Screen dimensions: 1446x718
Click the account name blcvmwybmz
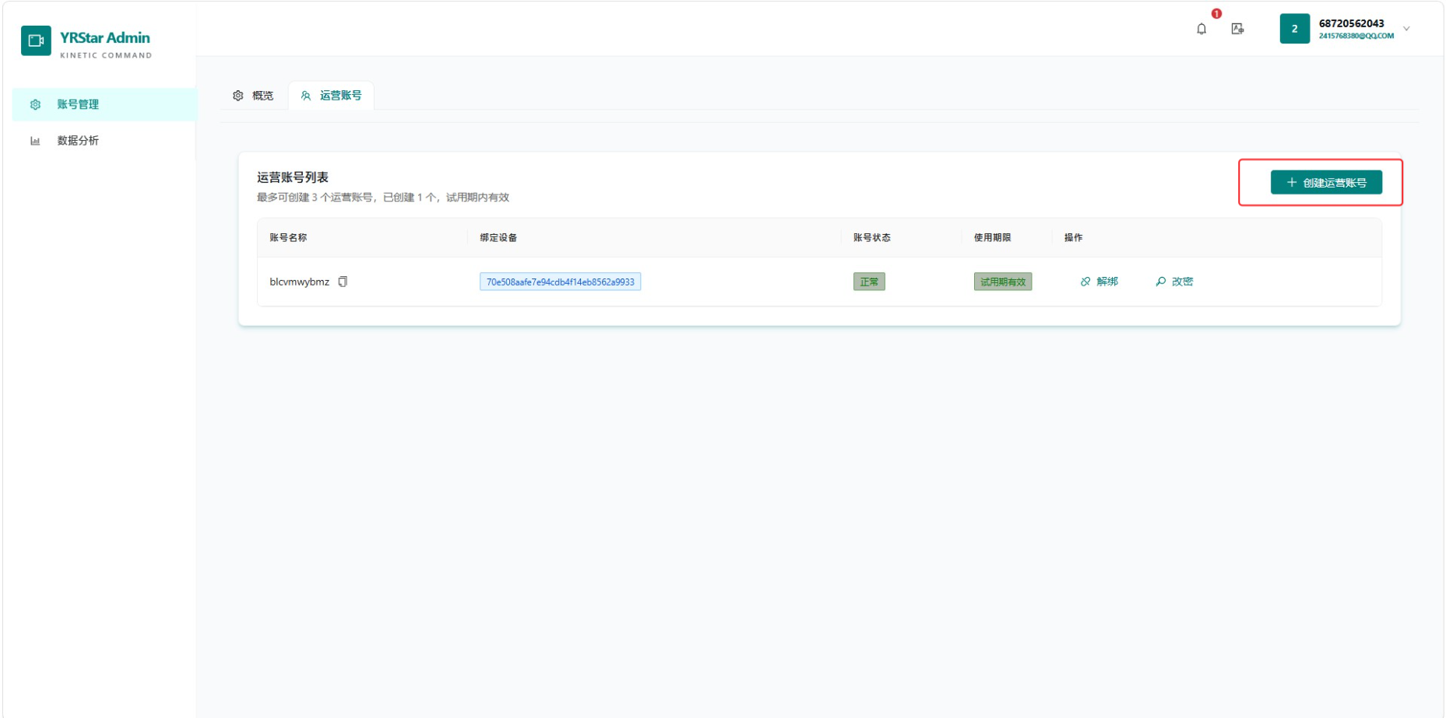point(299,282)
